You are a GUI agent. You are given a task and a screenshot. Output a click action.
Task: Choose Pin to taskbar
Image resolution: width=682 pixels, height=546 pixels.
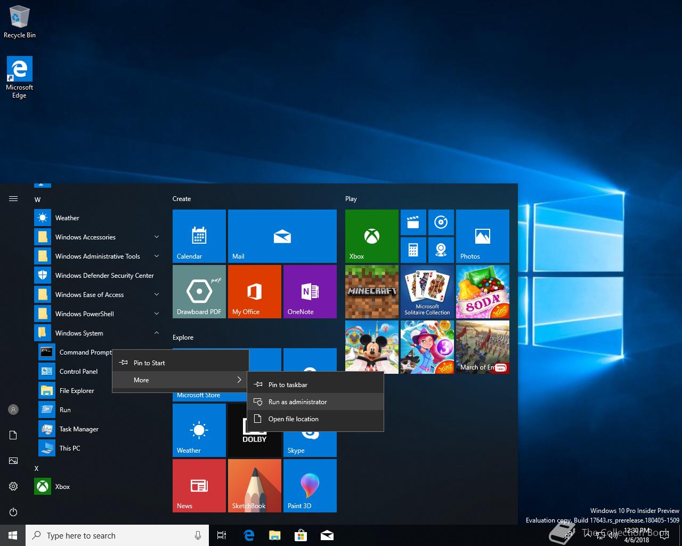(x=315, y=385)
